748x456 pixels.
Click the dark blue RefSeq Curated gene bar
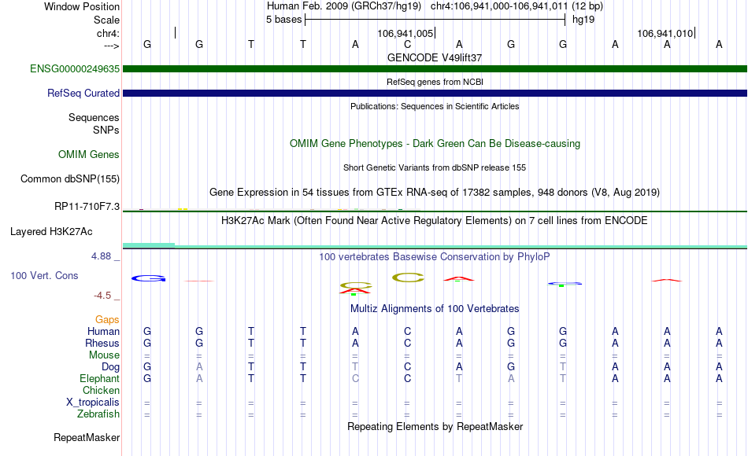pyautogui.click(x=435, y=93)
